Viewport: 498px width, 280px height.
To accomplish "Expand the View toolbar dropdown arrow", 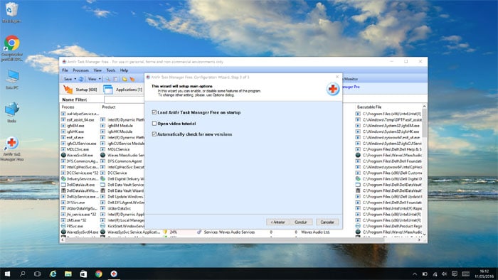I will pyautogui.click(x=100, y=79).
